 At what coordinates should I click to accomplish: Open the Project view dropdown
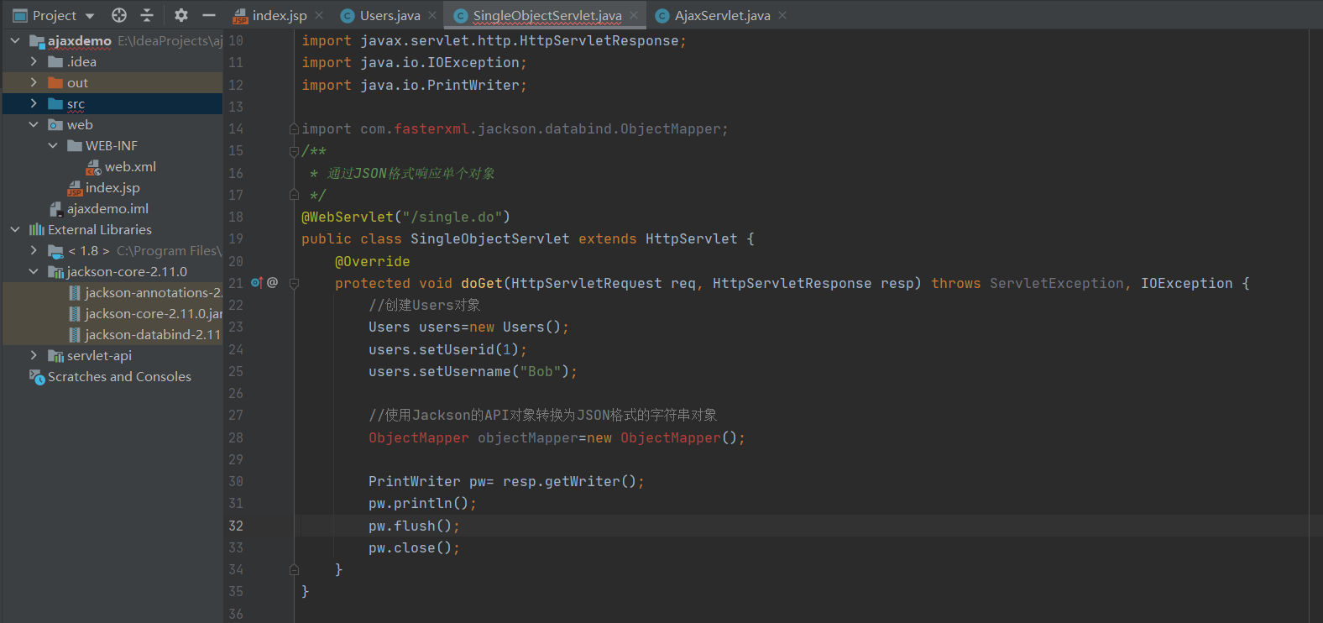pyautogui.click(x=90, y=16)
